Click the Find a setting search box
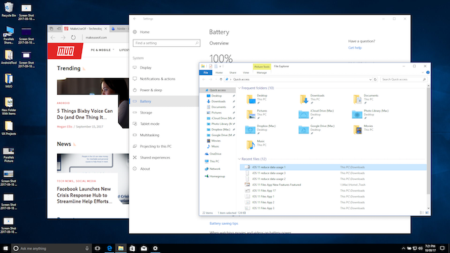The height and width of the screenshot is (253, 450). point(167,43)
